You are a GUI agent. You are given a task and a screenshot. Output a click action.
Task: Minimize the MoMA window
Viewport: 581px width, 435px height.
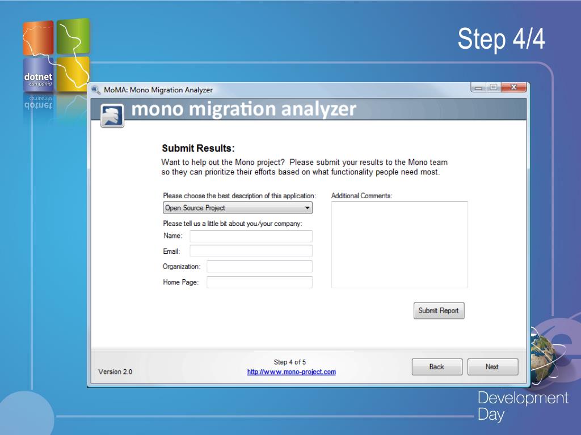point(478,88)
